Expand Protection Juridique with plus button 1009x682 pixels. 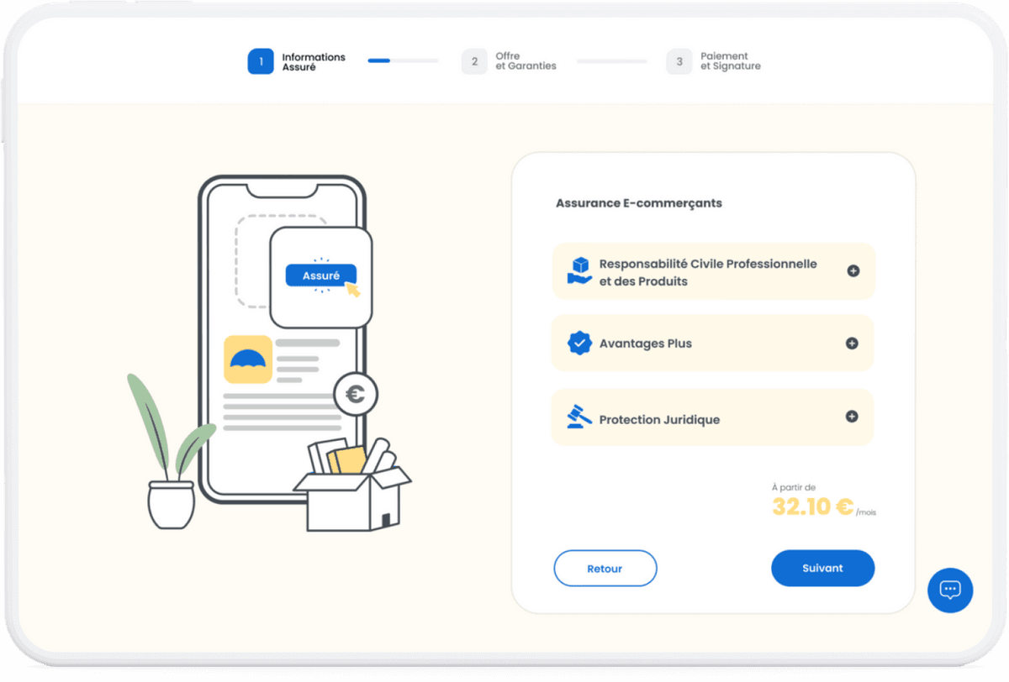click(x=852, y=417)
